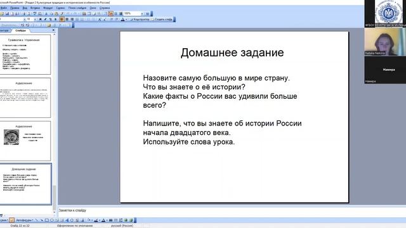Viewport: 406px width, 228px height.
Task: Toggle the highlighted Show Formatting button
Action: [x=110, y=13]
